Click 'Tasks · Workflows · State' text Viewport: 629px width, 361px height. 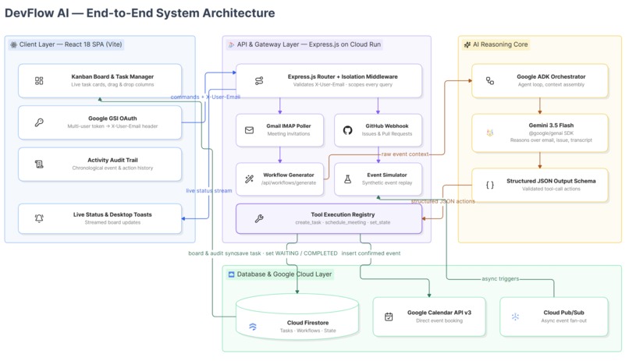click(x=307, y=331)
